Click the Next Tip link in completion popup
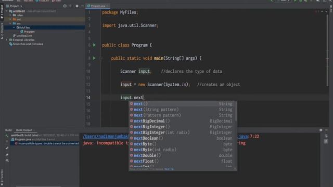333x187 pixels. 169,169
